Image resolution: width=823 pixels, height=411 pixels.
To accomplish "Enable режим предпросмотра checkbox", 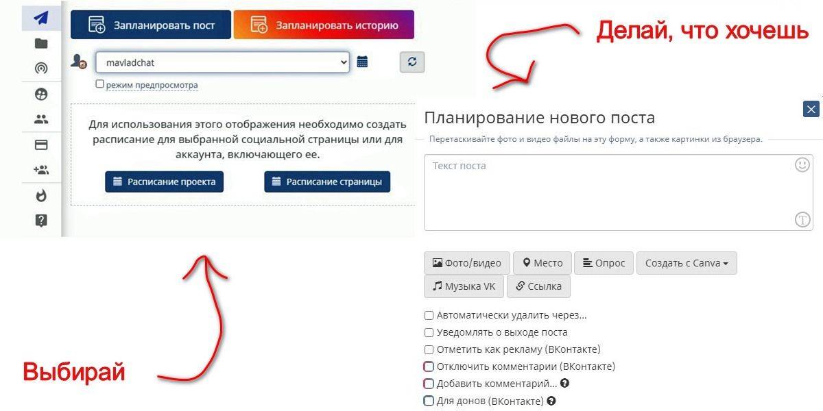I will [100, 84].
